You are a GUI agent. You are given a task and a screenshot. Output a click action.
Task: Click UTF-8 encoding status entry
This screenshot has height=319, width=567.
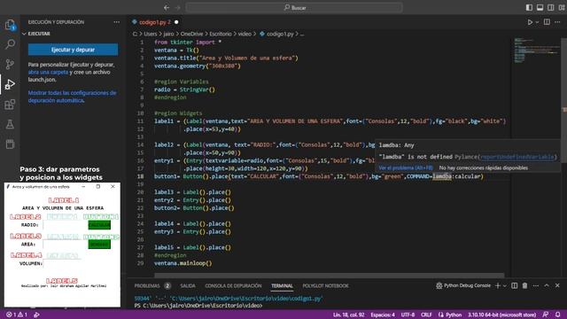[408, 315]
